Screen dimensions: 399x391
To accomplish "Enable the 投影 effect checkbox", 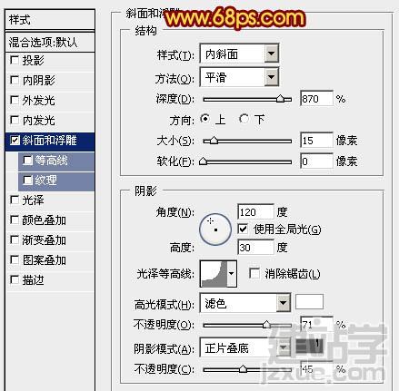I will [x=15, y=60].
